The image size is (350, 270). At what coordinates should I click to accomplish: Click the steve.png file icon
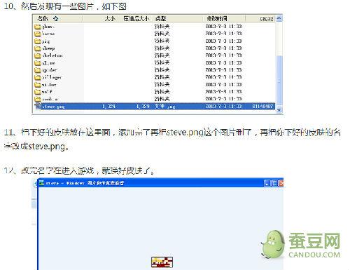click(38, 107)
